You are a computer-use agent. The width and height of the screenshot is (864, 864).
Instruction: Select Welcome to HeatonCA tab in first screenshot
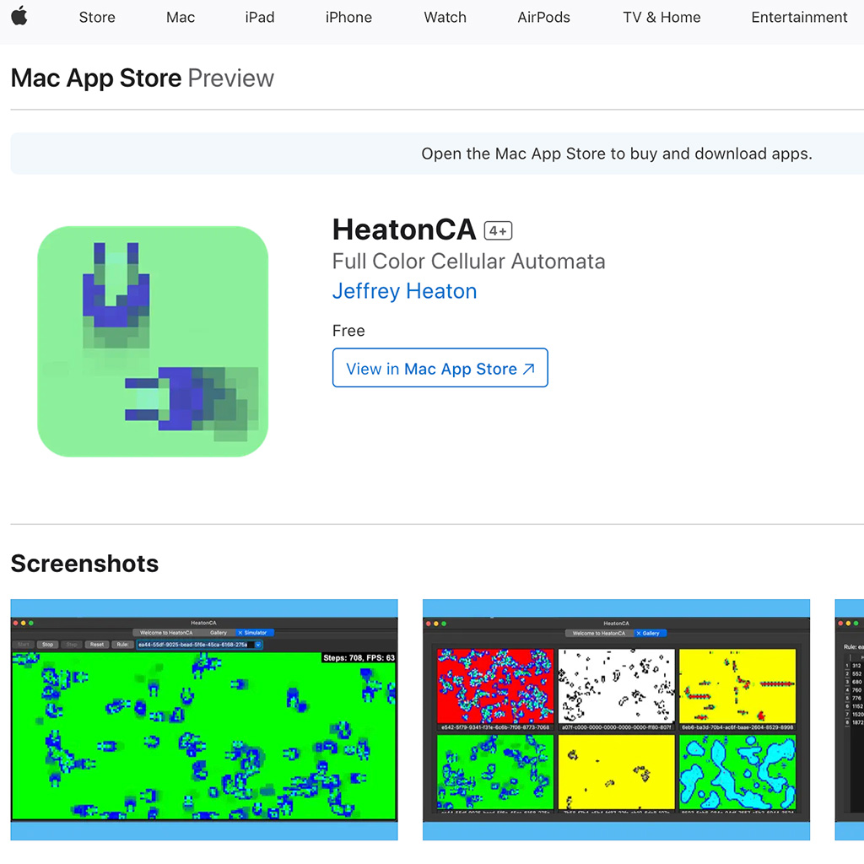click(x=166, y=633)
